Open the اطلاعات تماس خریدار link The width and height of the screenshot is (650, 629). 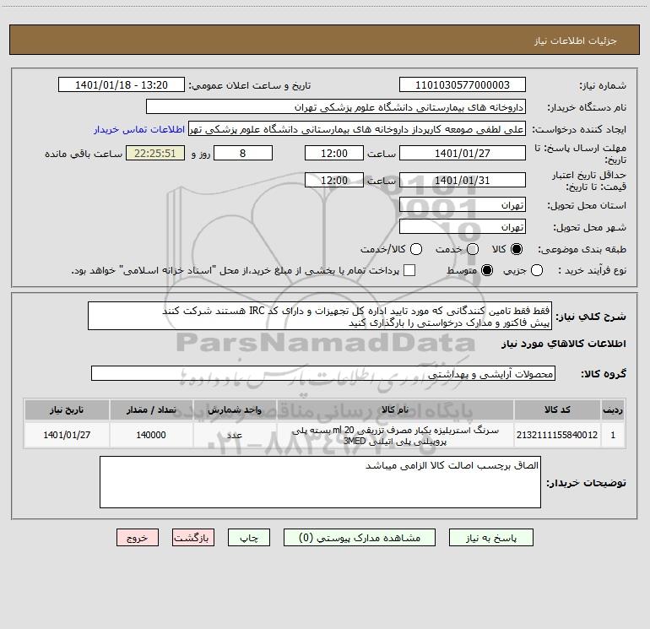pyautogui.click(x=139, y=129)
